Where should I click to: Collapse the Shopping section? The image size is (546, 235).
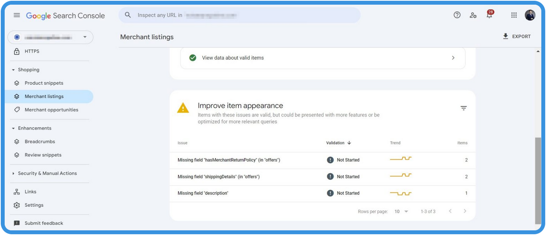click(14, 70)
